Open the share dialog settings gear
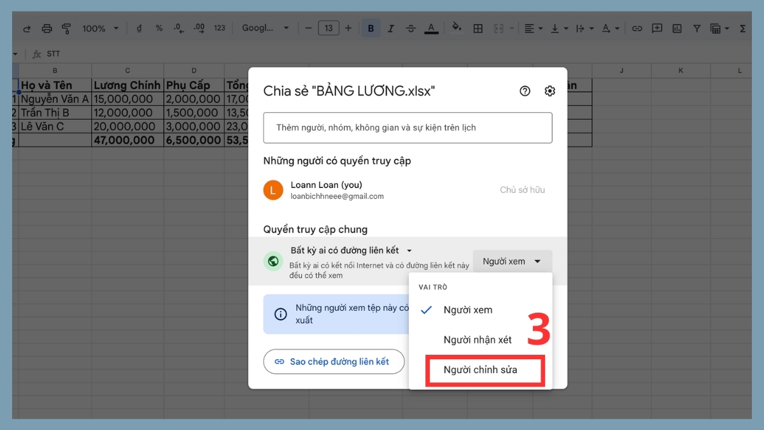 [x=549, y=91]
